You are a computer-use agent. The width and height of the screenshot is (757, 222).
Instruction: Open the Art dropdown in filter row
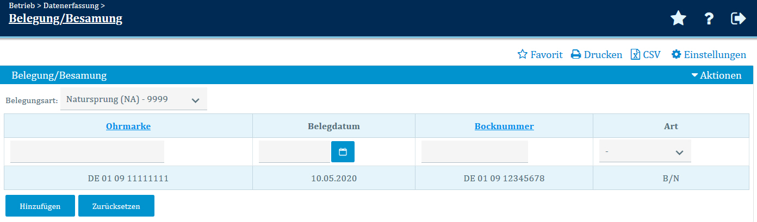pyautogui.click(x=645, y=152)
